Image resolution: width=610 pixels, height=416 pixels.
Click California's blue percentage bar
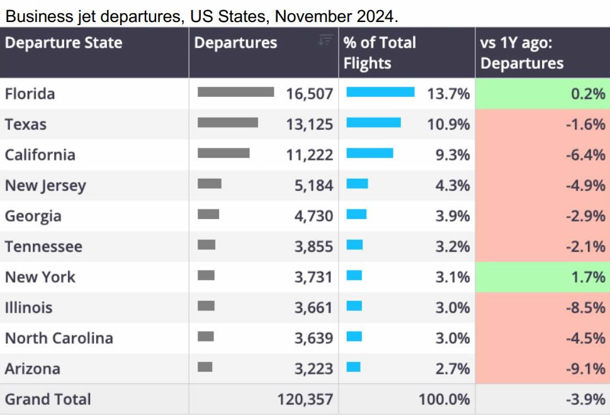click(x=370, y=153)
